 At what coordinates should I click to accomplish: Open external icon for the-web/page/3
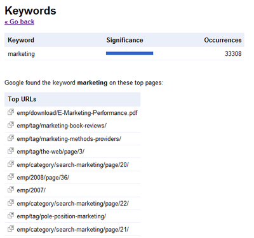coord(11,150)
